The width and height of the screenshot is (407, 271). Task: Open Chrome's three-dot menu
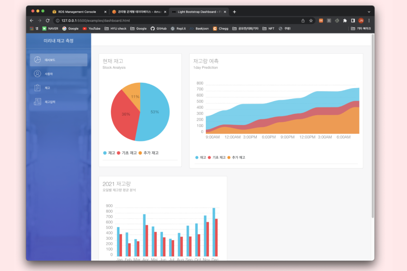[x=369, y=21]
